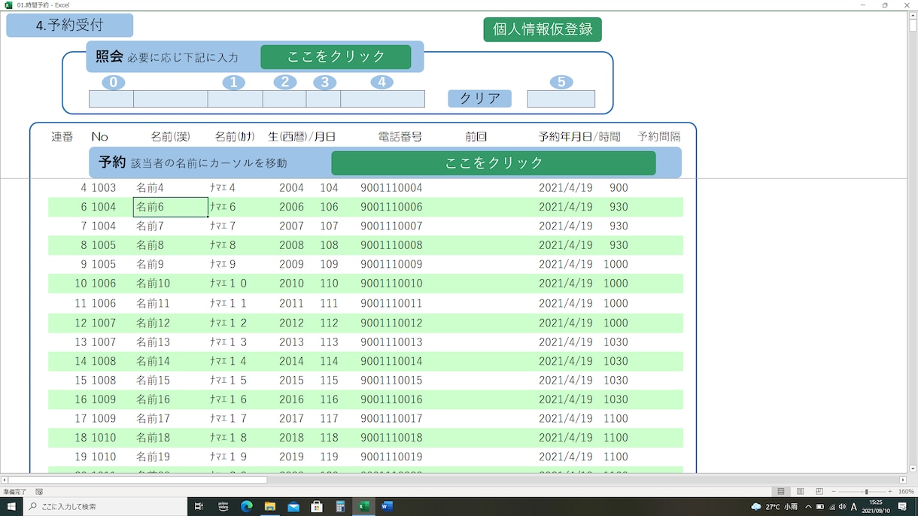This screenshot has width=918, height=516.
Task: Launch Prime Video from the taskbar
Action: click(223, 506)
